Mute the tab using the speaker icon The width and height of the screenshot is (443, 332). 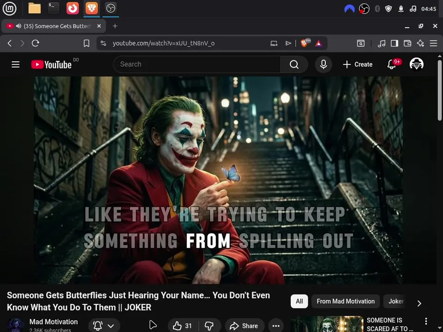click(x=18, y=26)
